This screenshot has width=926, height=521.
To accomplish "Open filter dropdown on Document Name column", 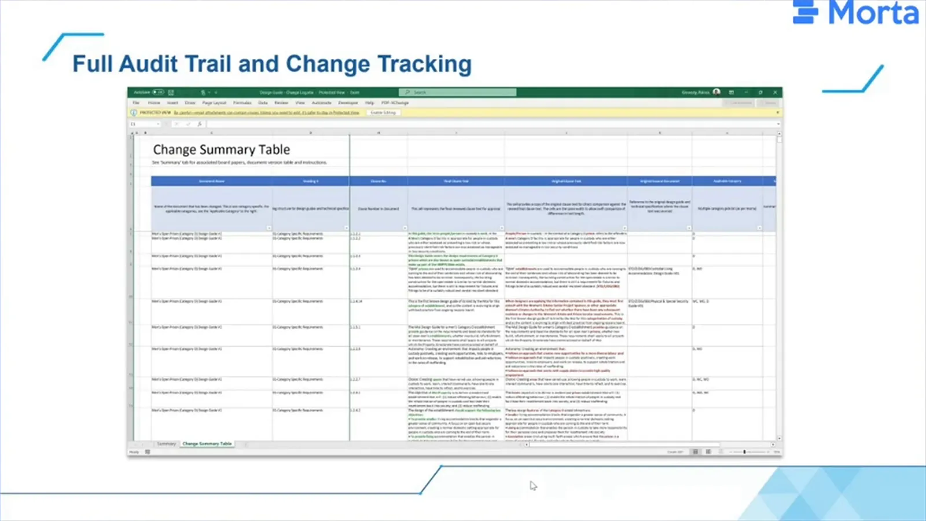I will [x=269, y=228].
